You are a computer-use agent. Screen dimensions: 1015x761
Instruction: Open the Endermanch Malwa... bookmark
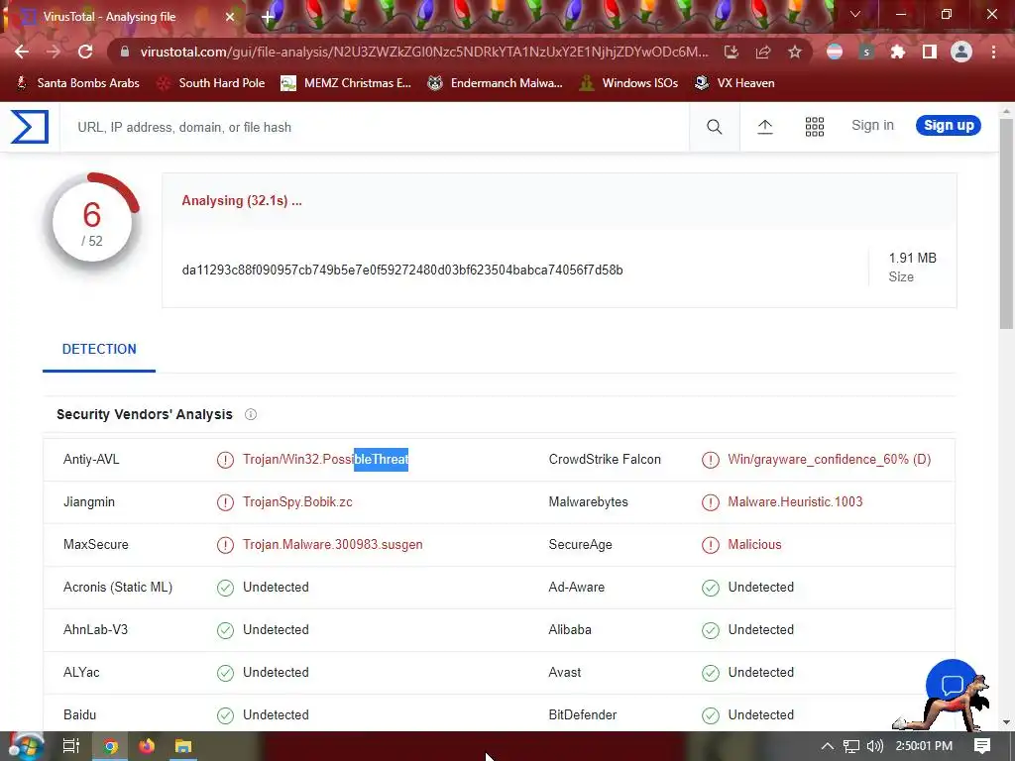[496, 83]
